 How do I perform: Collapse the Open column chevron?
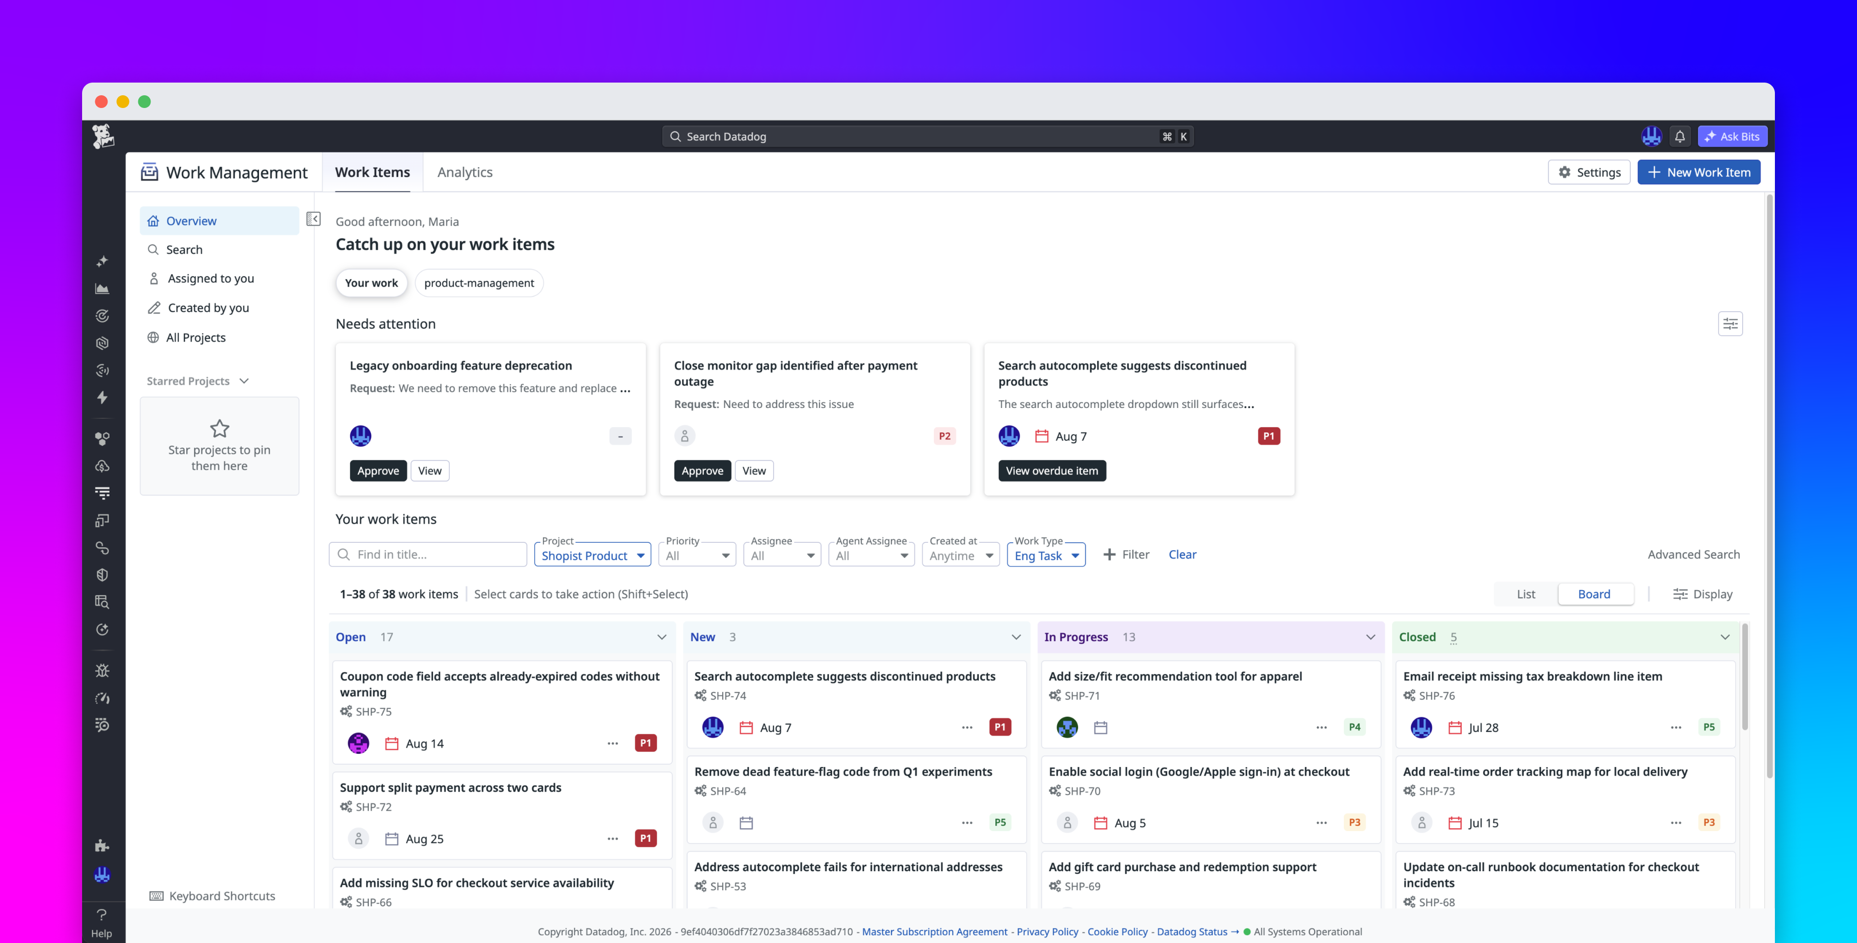(662, 637)
